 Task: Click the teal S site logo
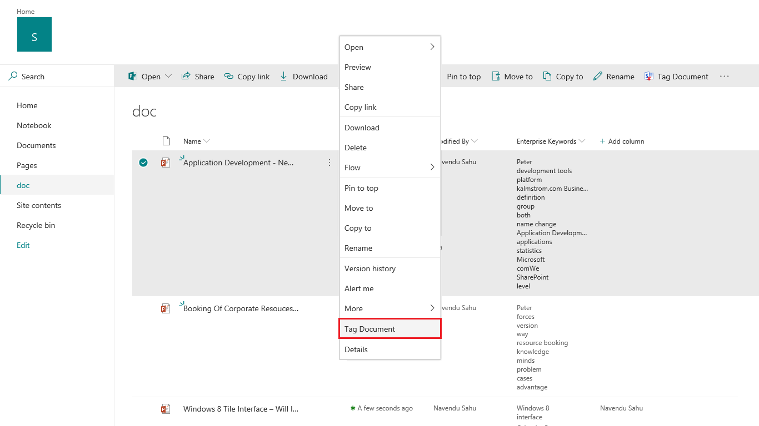34,34
